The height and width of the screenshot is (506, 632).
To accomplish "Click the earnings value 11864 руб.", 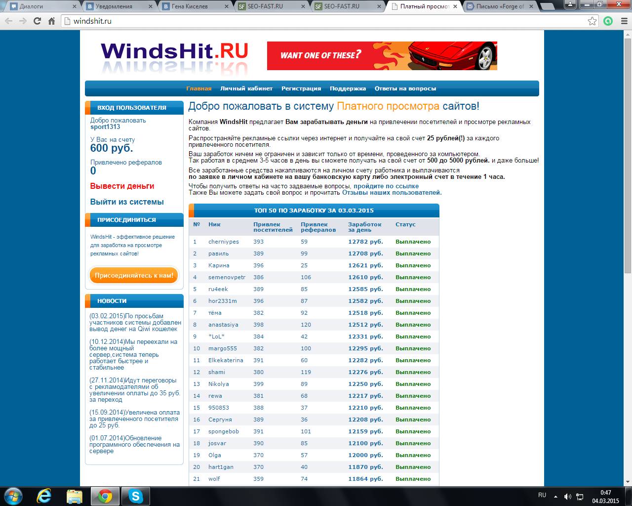I will point(365,479).
